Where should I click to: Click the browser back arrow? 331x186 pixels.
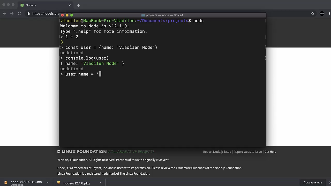pyautogui.click(x=4, y=13)
